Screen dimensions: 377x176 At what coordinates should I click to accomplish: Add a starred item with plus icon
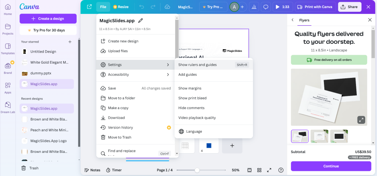pos(70,42)
